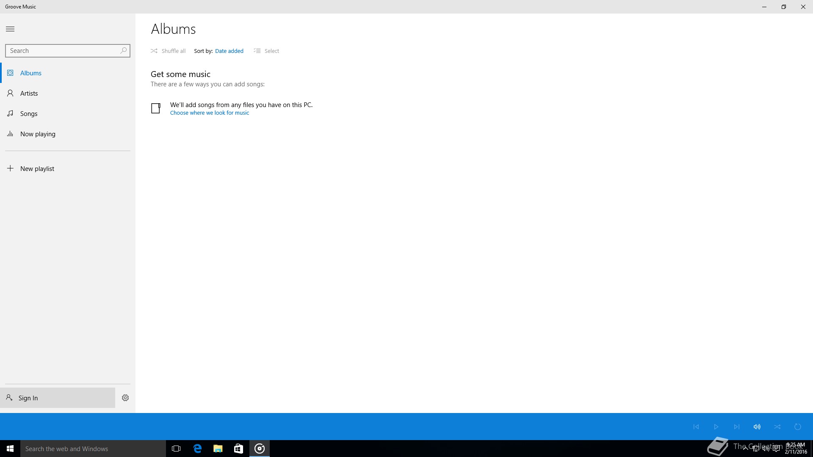Screen dimensions: 813x457
Task: Create a New playlist
Action: click(x=68, y=168)
